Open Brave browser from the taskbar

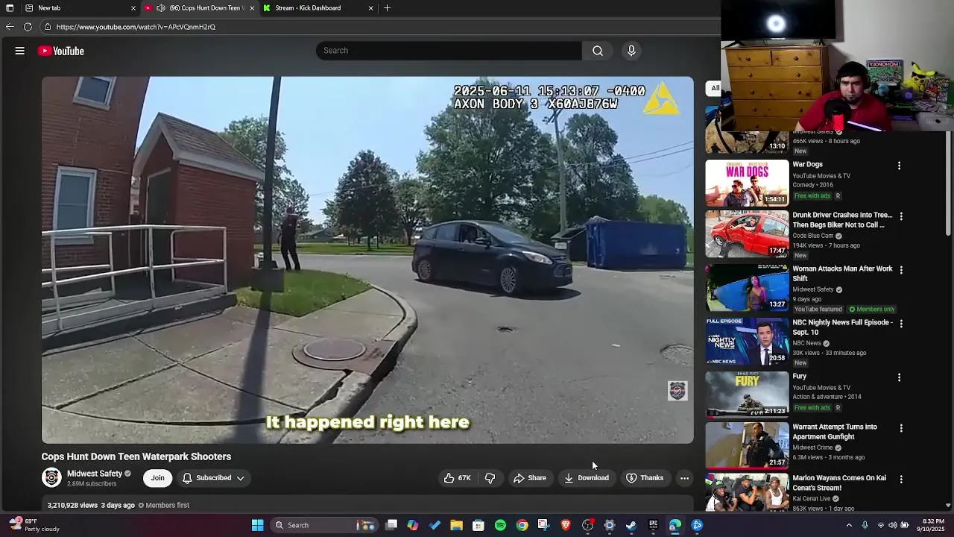point(566,525)
